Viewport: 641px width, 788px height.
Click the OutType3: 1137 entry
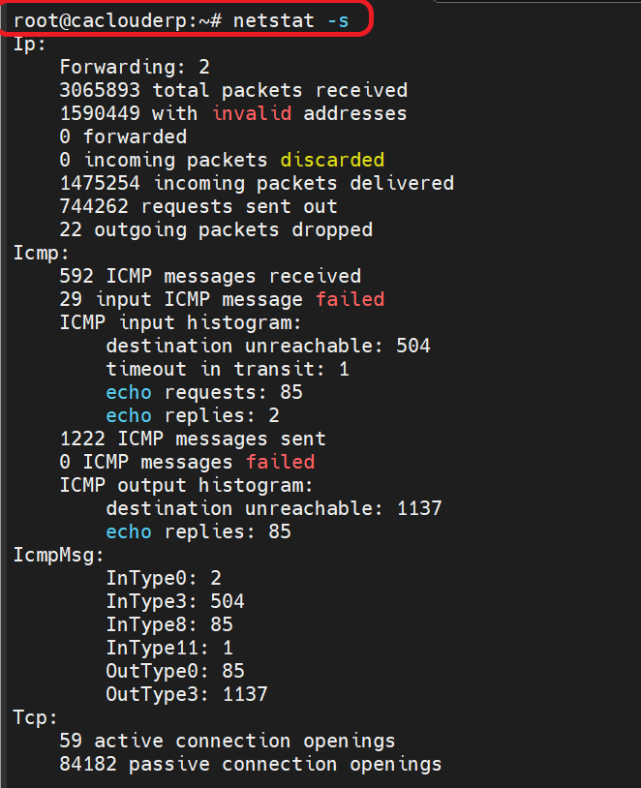click(x=187, y=694)
